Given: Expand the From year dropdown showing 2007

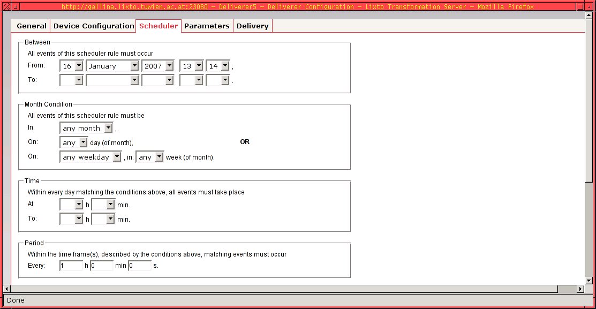Looking at the screenshot, I should pos(169,66).
